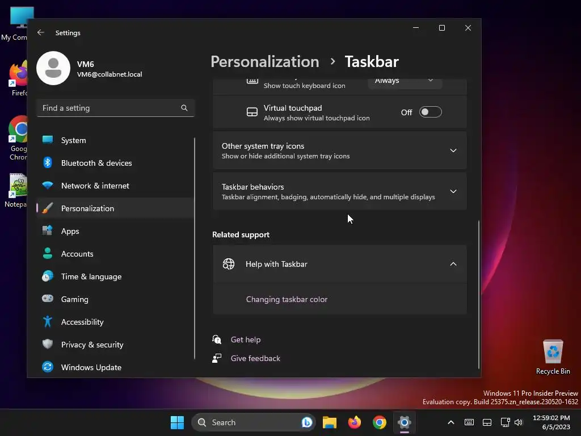Click the settings page vertical scrollbar

click(478, 295)
